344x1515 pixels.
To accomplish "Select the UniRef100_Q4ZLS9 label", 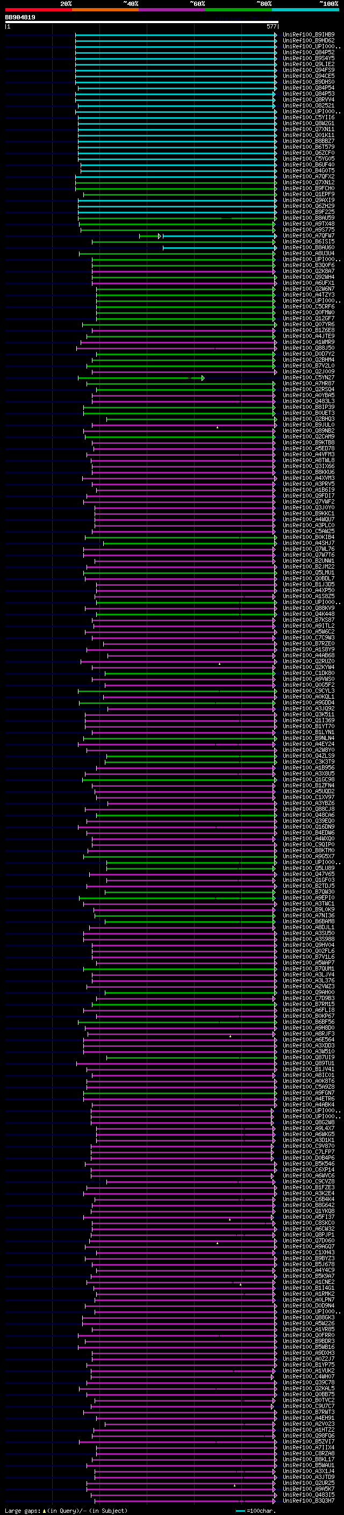I will 309,756.
